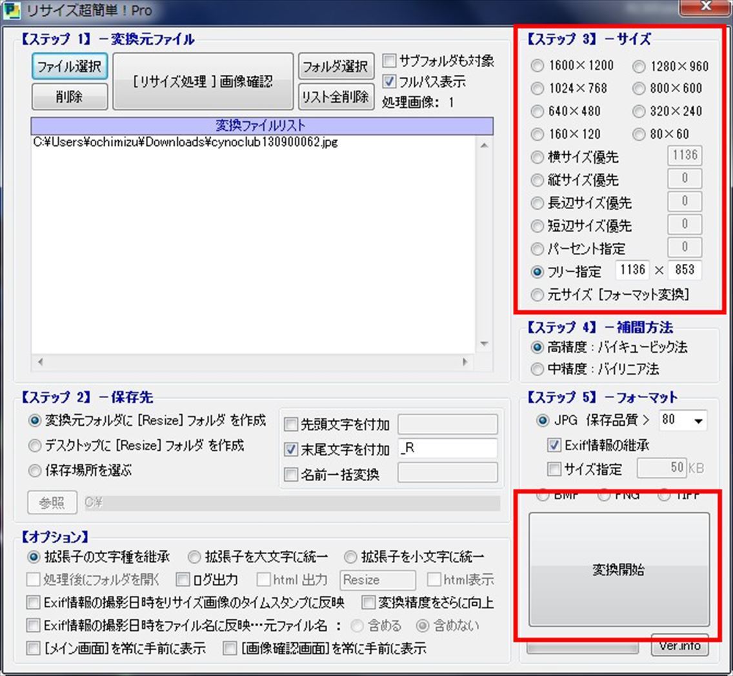
Task: Enable the ログ出力 checkbox
Action: click(x=183, y=579)
